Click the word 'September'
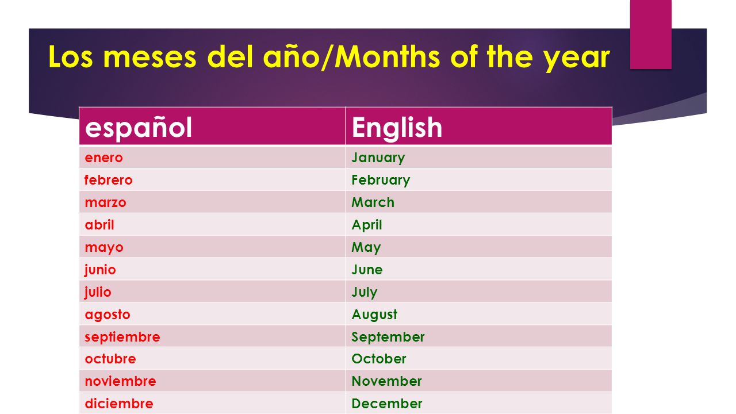This screenshot has width=736, height=414. (x=388, y=337)
